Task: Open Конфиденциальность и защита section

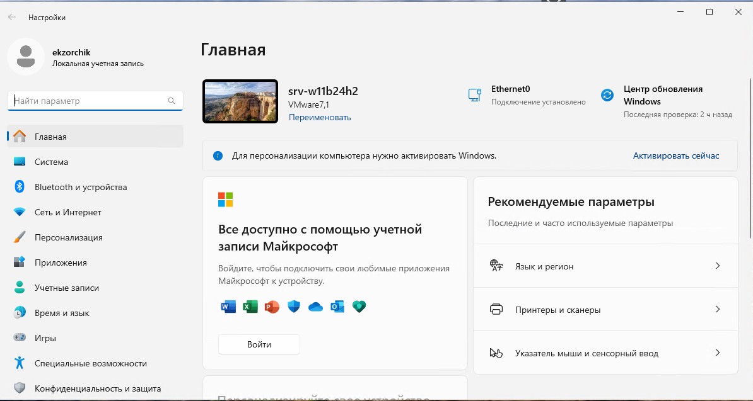Action: pos(95,388)
